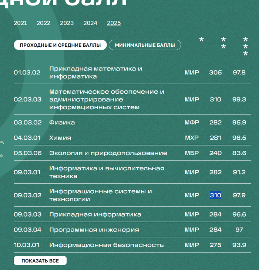Open the 2023 year tab
This screenshot has width=259, height=270.
(x=67, y=23)
